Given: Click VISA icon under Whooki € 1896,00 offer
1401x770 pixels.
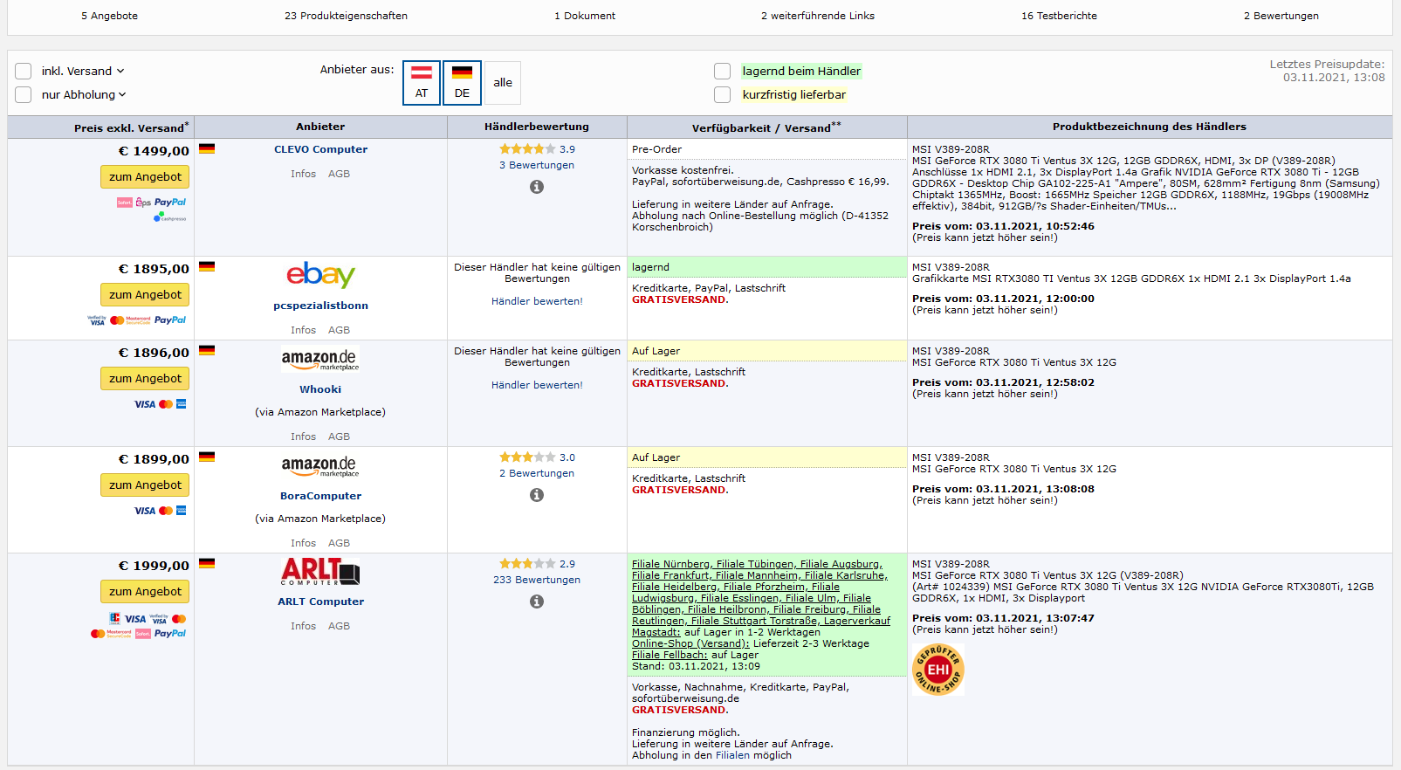Looking at the screenshot, I should (145, 404).
